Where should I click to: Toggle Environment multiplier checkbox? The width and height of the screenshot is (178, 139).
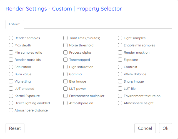[x=65, y=96]
